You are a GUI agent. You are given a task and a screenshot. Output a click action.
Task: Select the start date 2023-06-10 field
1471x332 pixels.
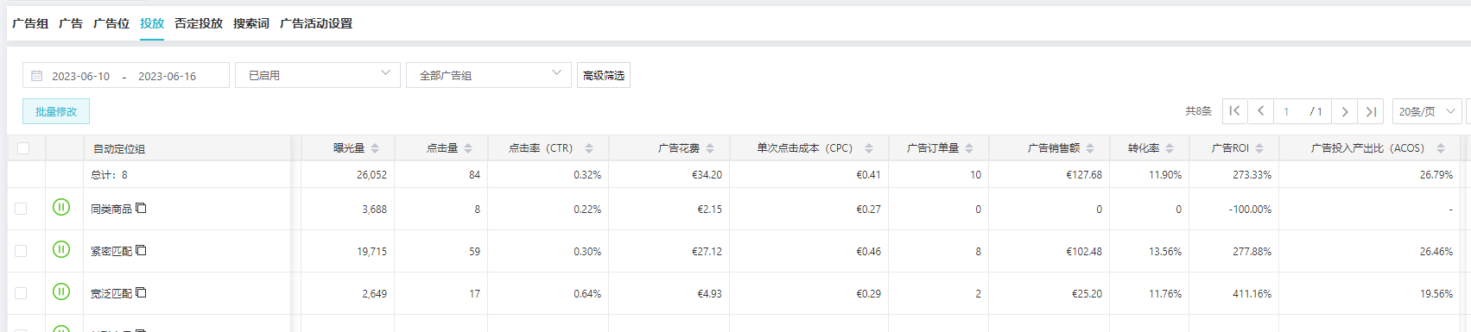tap(80, 76)
